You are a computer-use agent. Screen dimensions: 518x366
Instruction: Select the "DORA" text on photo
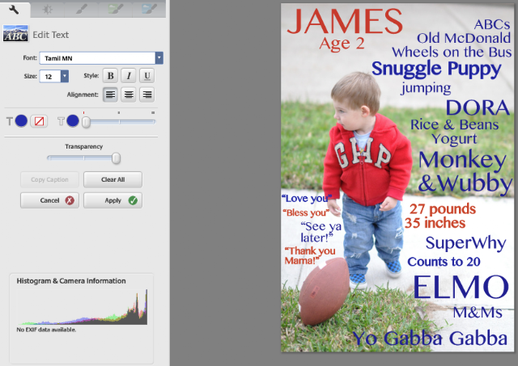(478, 107)
